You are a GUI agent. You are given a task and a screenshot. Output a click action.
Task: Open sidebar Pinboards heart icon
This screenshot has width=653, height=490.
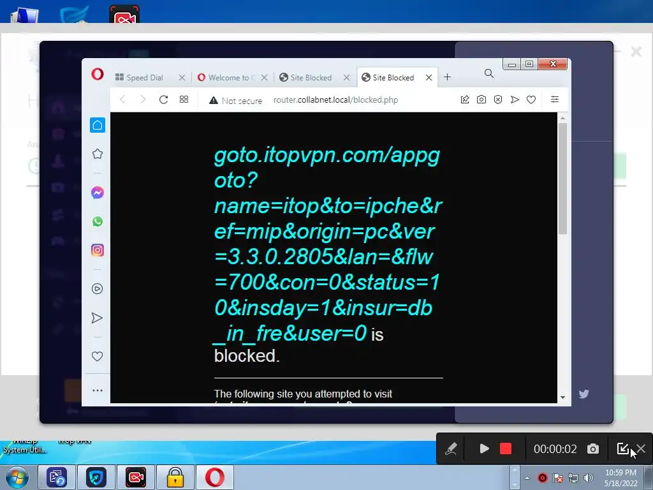(97, 356)
